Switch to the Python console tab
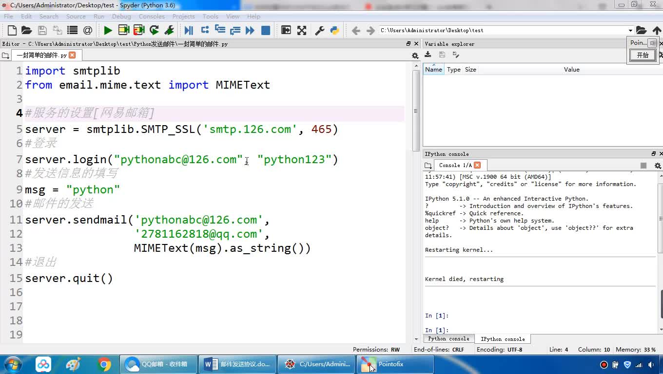Image resolution: width=663 pixels, height=374 pixels. point(448,339)
